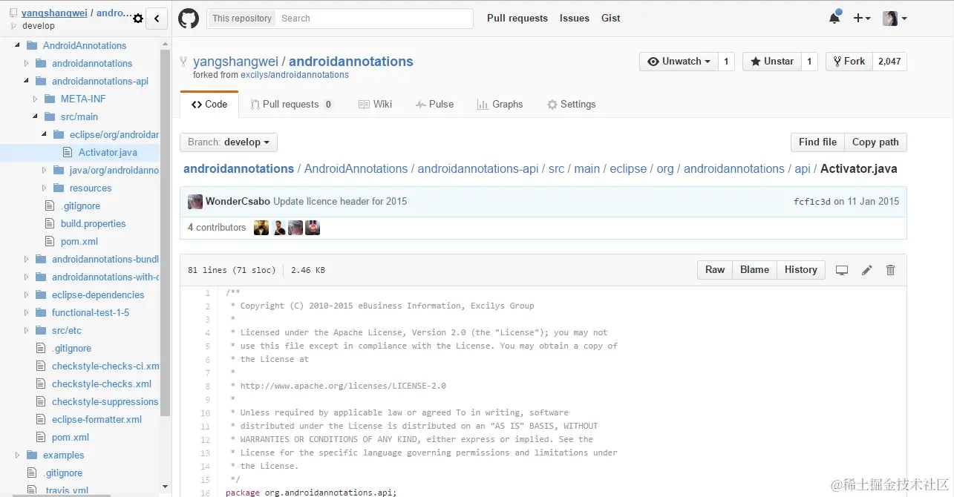The width and height of the screenshot is (954, 497).
Task: Switch to the Code tab
Action: click(209, 105)
